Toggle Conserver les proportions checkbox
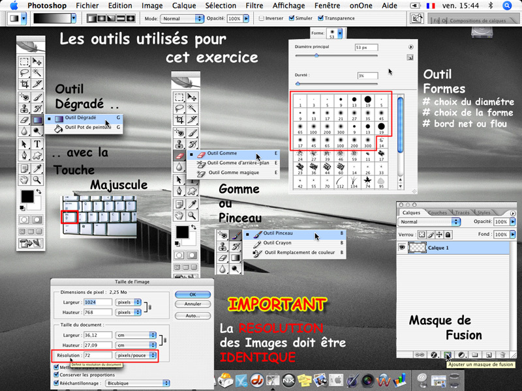The width and height of the screenshot is (522, 391). (56, 375)
